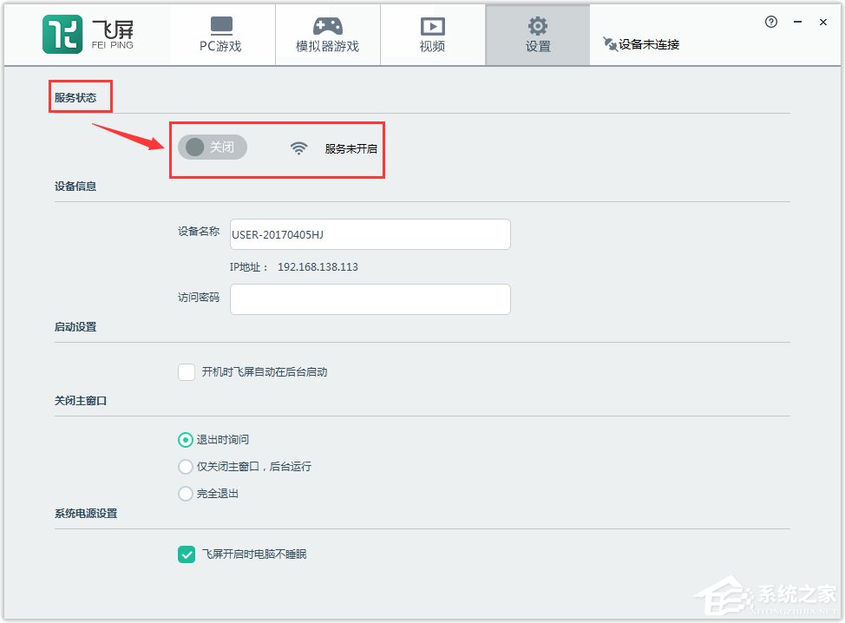Select 仅关闭主窗口，后台运行 option
Screen dimensions: 845x623
pos(186,467)
